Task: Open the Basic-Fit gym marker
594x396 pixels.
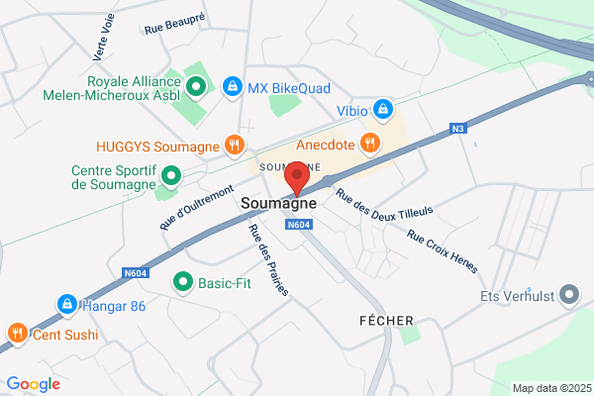Action: click(x=183, y=283)
